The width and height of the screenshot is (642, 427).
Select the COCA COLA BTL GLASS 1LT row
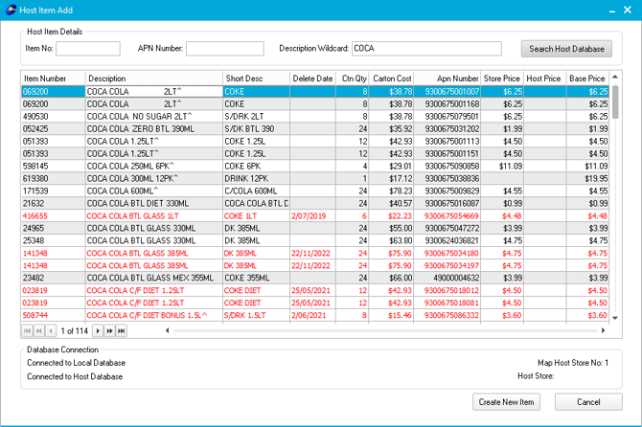coord(153,215)
